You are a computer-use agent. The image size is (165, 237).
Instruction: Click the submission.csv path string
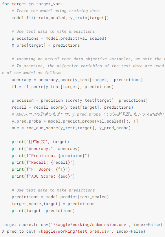(89, 225)
